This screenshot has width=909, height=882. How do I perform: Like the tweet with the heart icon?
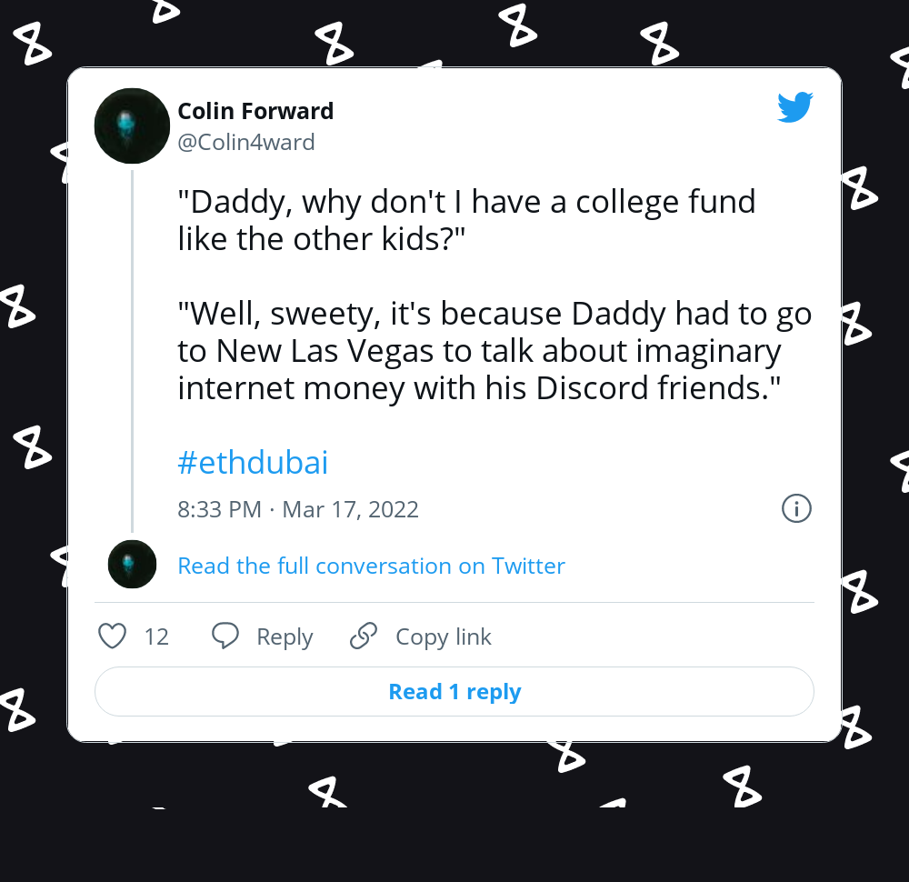(x=112, y=636)
